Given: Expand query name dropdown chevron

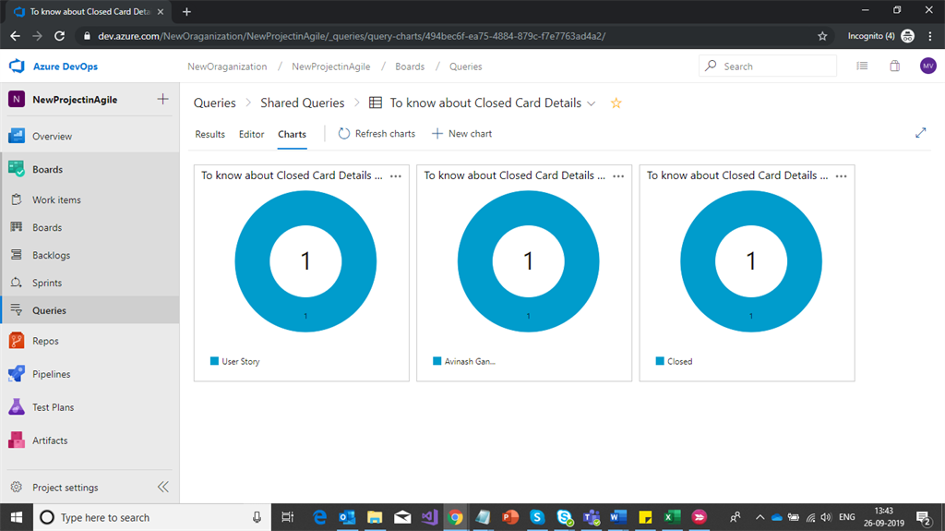Looking at the screenshot, I should (x=592, y=103).
